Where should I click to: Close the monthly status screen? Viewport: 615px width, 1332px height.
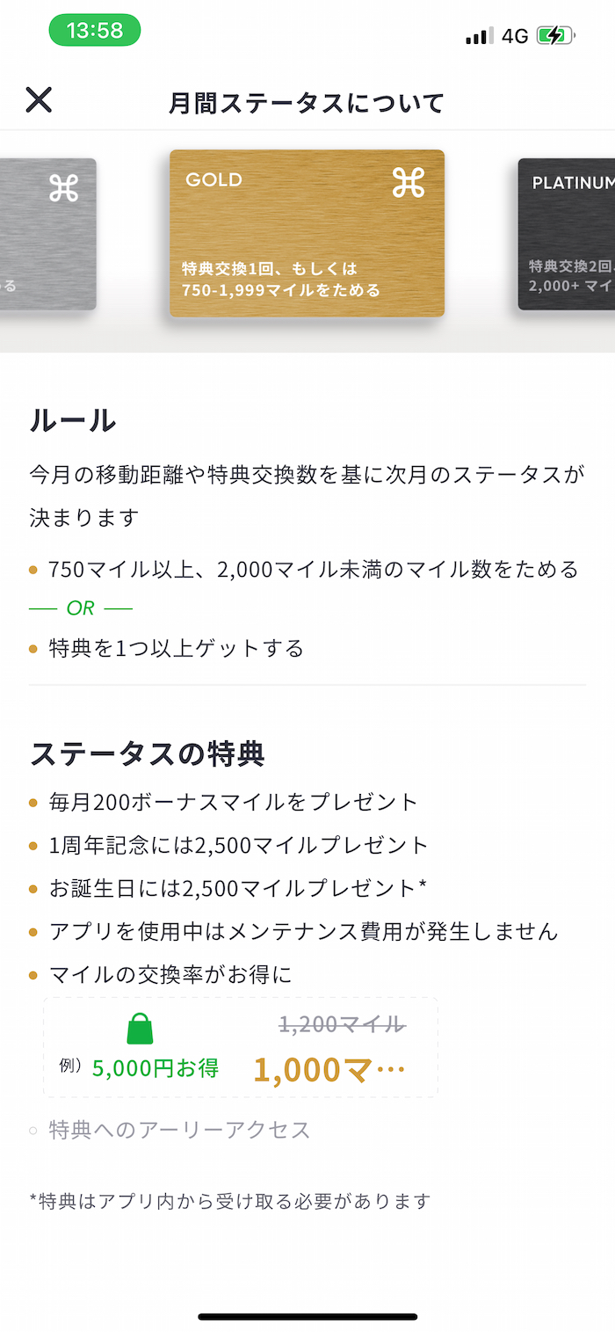pyautogui.click(x=39, y=100)
